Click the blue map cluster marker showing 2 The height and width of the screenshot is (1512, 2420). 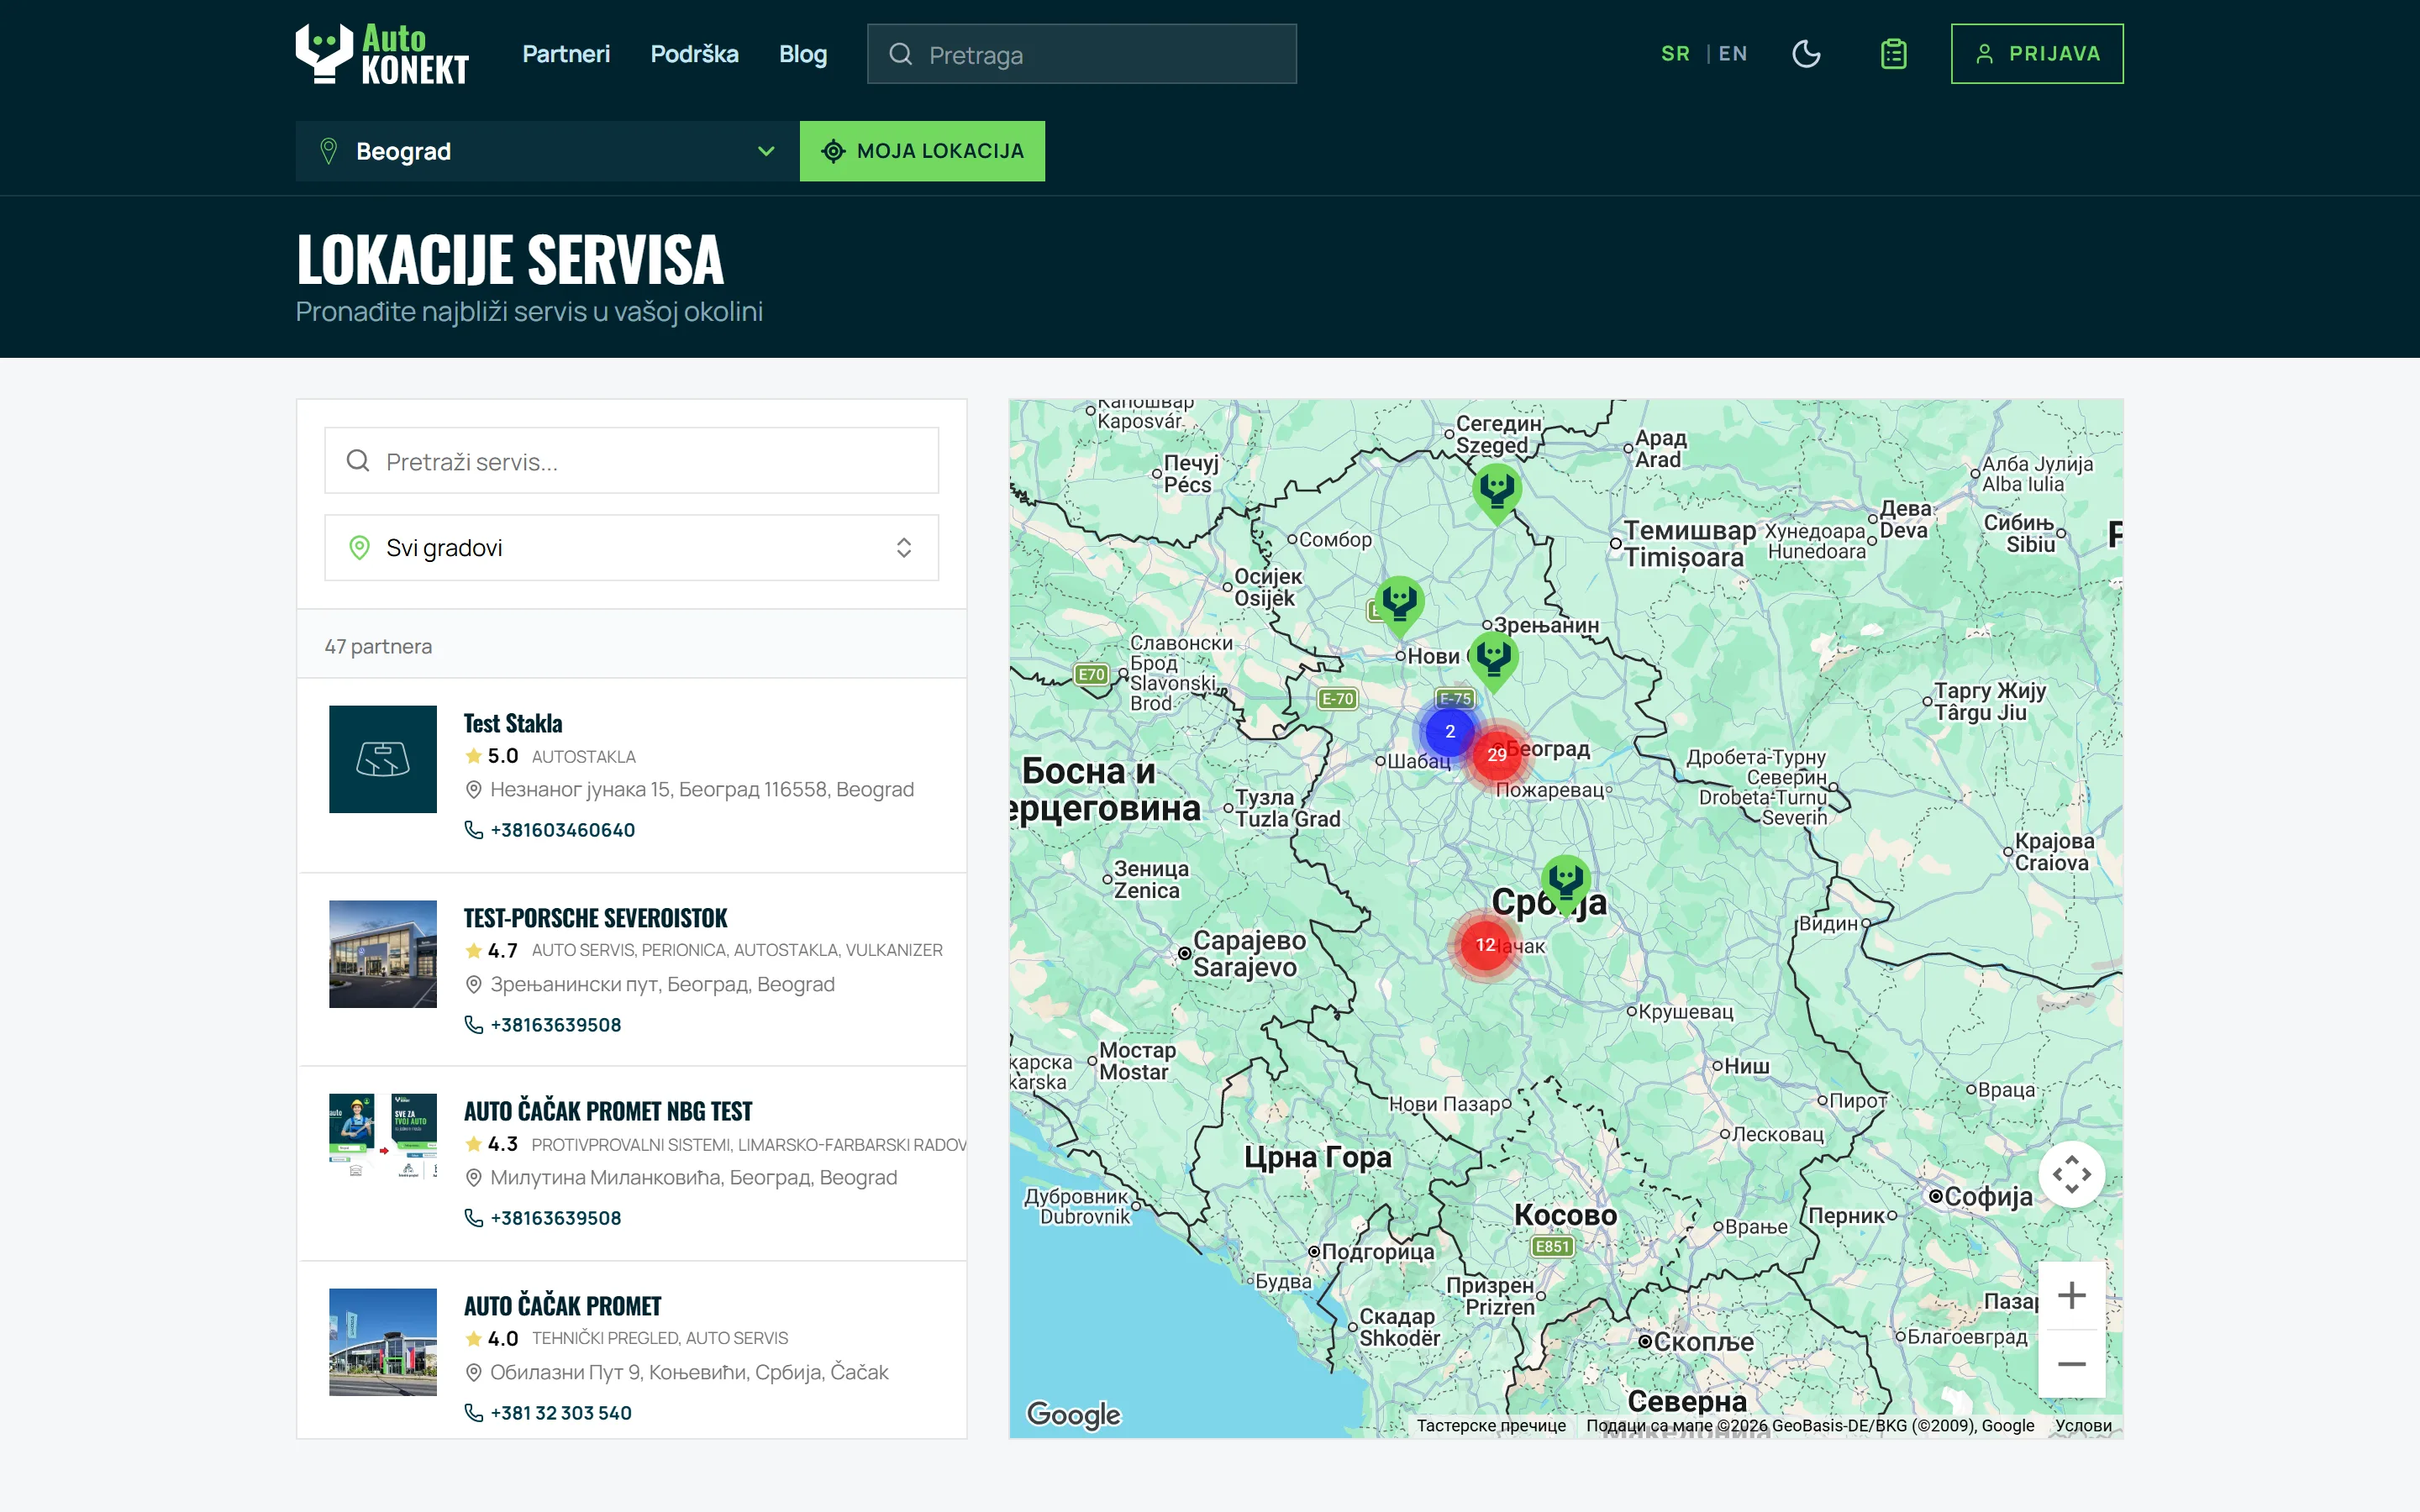[1449, 732]
